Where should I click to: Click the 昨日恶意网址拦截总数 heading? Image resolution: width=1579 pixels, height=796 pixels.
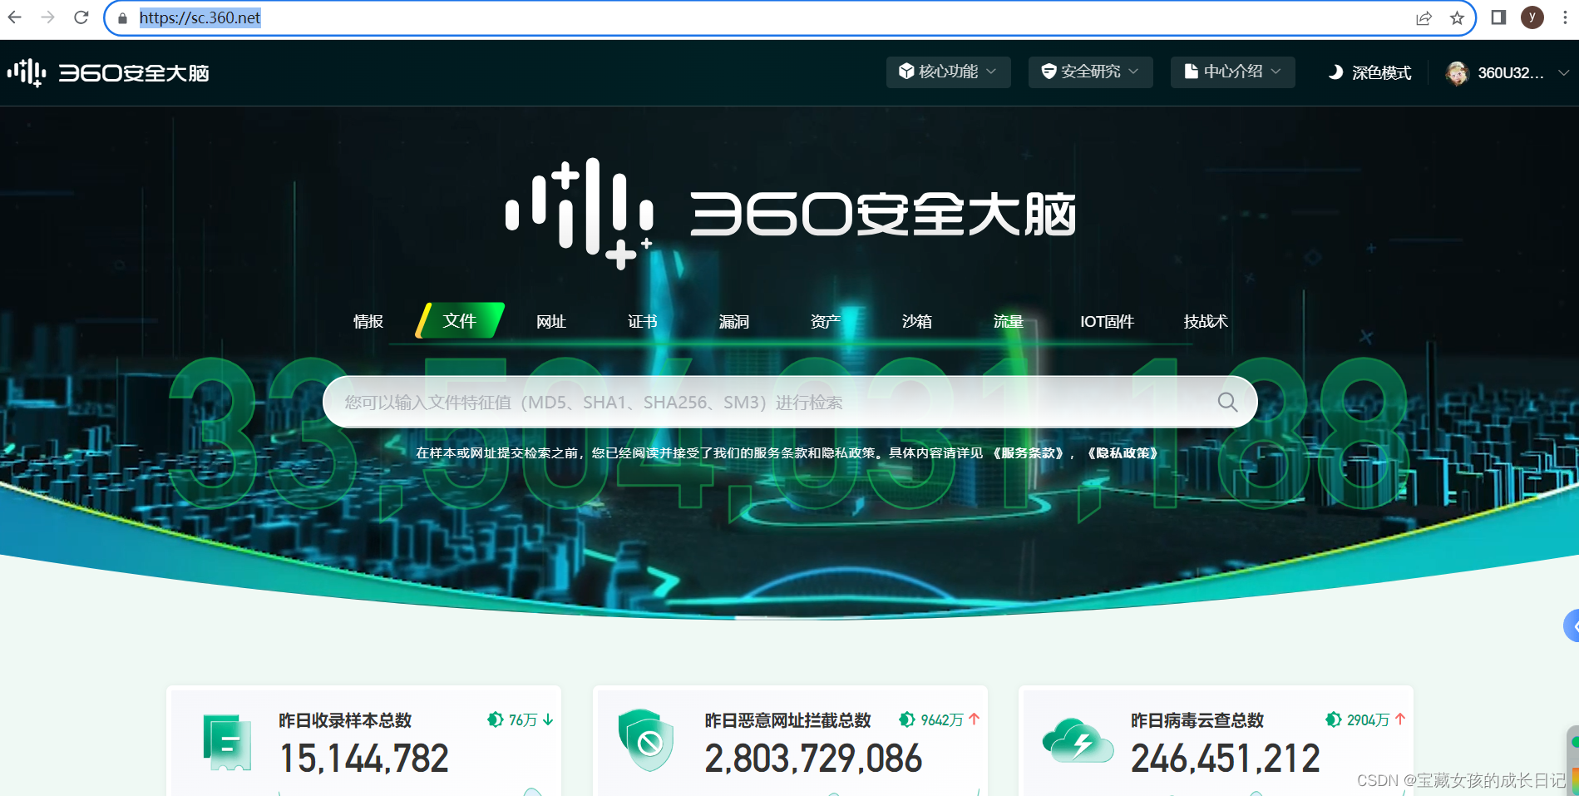coord(787,720)
